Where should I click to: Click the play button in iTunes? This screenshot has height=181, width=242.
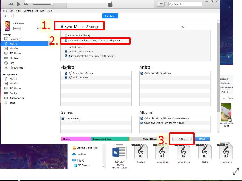tap(18, 4)
